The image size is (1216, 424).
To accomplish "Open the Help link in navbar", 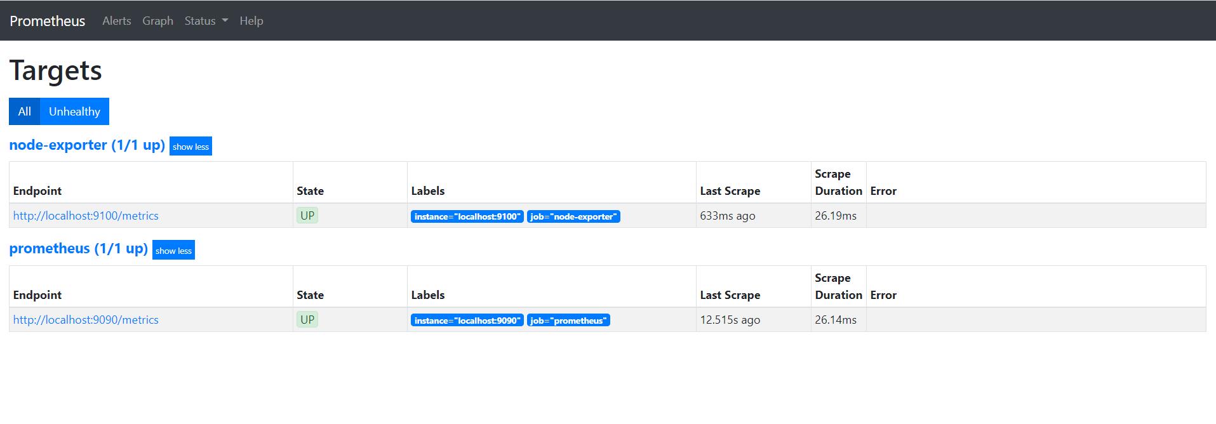I will 251,21.
